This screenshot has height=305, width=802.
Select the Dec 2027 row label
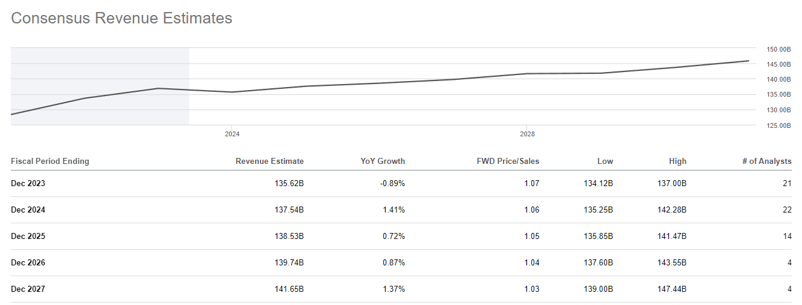28,289
